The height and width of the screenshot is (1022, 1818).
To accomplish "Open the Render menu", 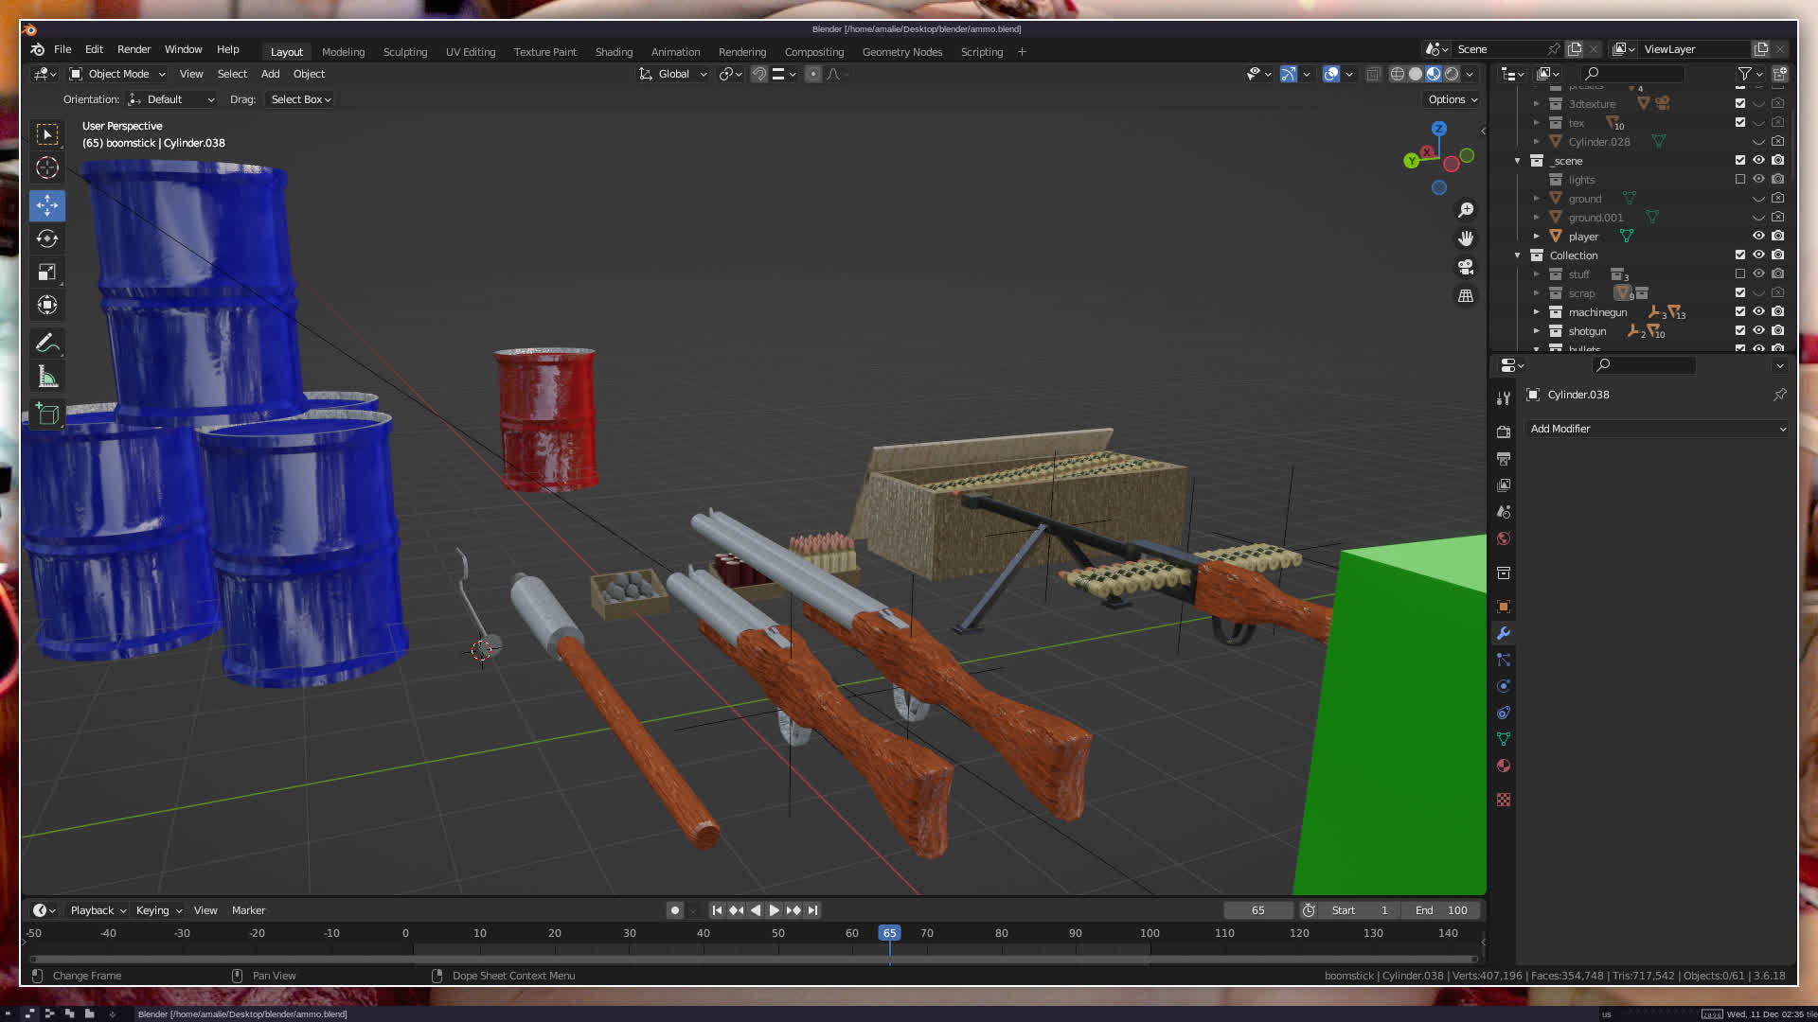I will (134, 49).
